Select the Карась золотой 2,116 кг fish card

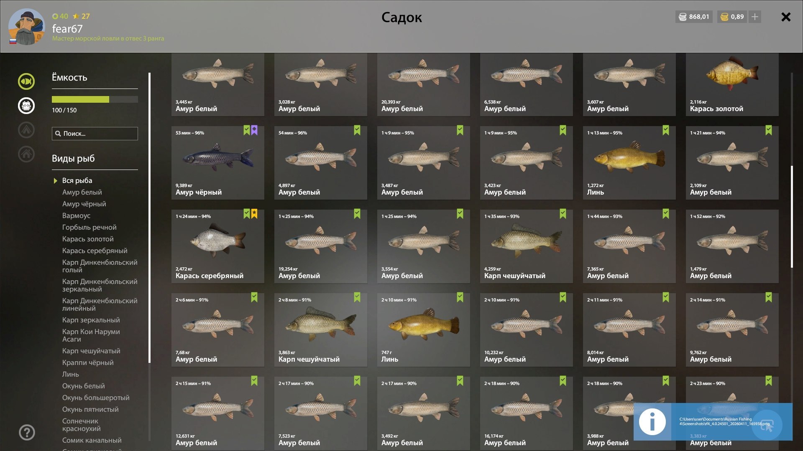click(x=732, y=84)
